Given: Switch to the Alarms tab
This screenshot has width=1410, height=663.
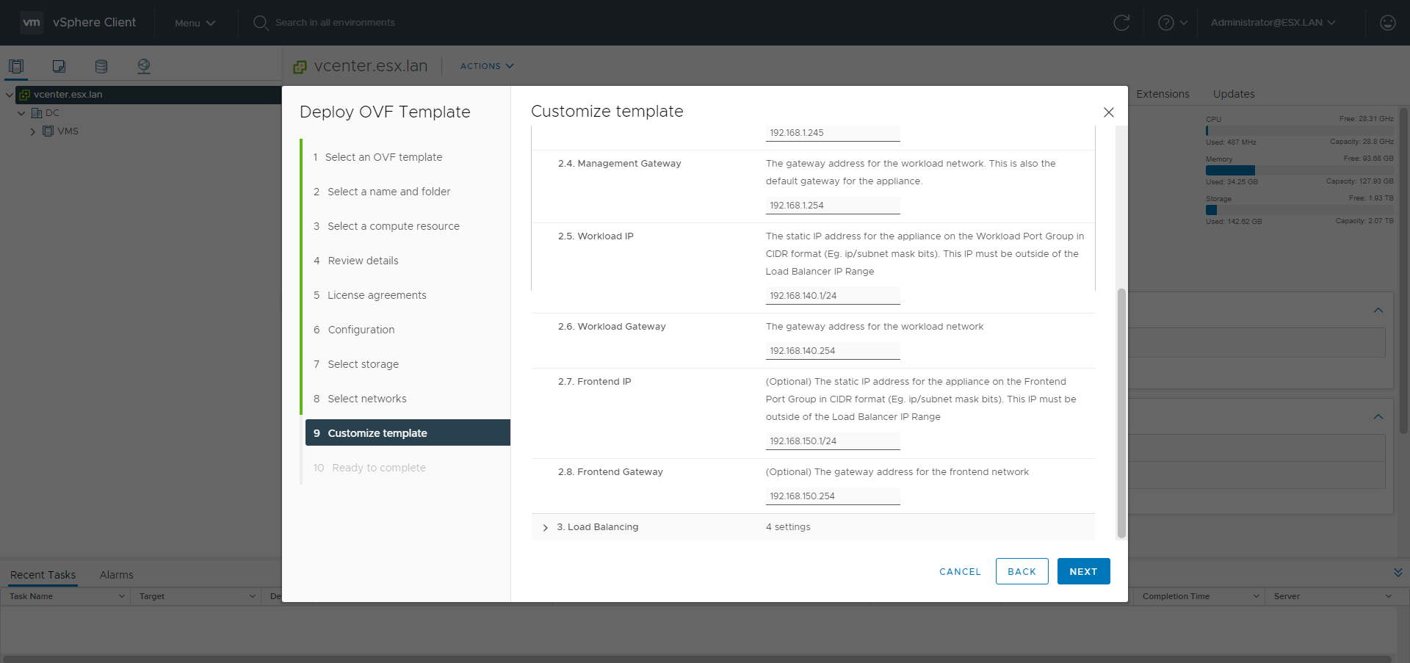Looking at the screenshot, I should coord(116,575).
